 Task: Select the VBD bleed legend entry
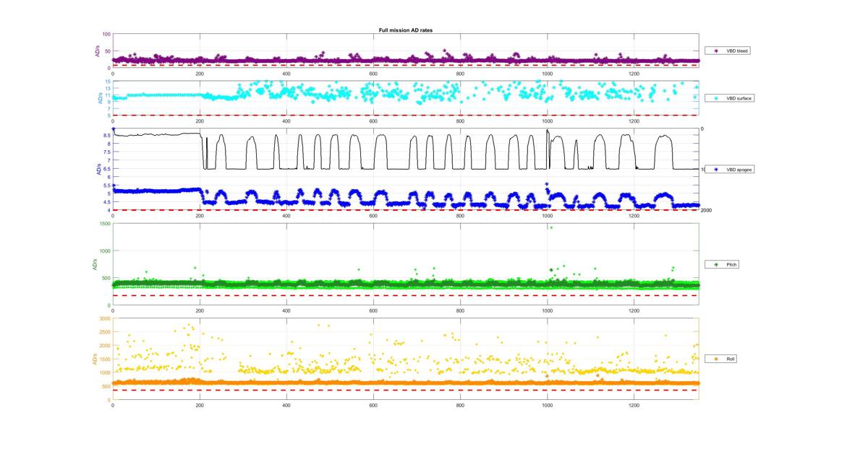point(729,51)
